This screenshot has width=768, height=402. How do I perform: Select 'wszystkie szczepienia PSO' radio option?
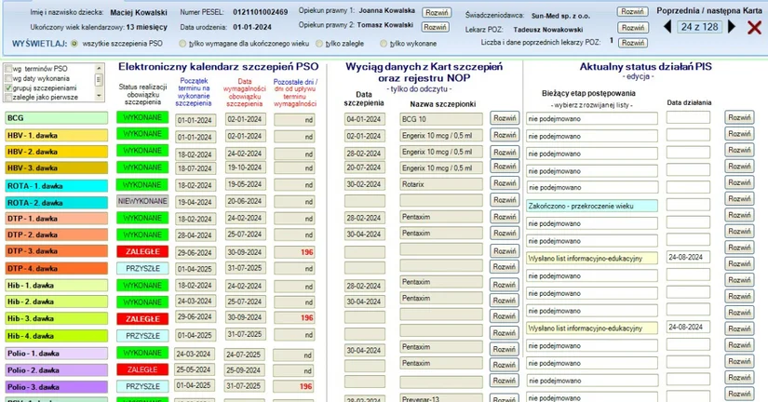(74, 44)
